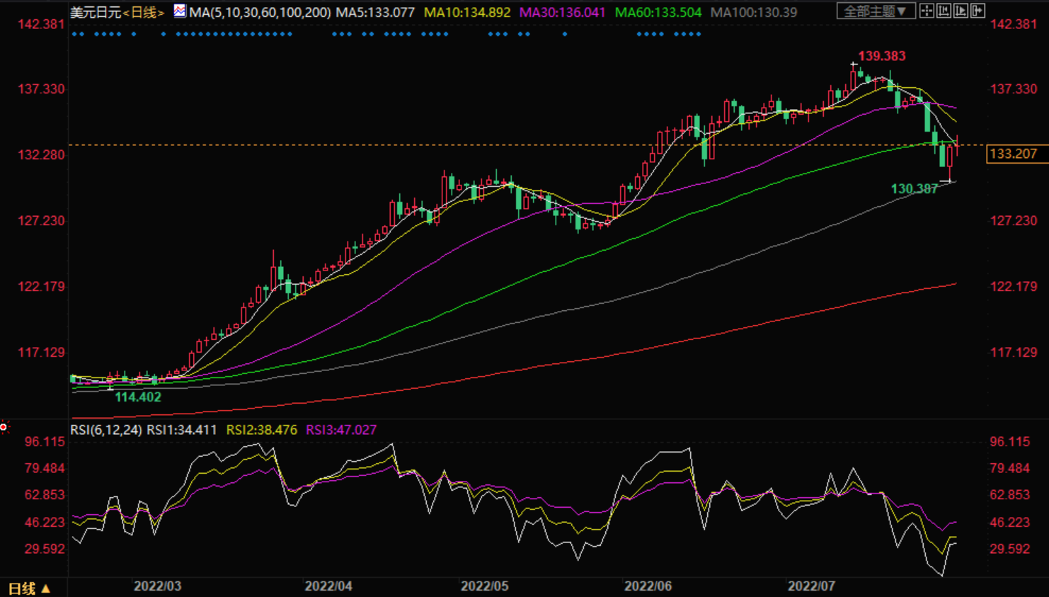Click the red dot icon beside RSI panel
1049x597 pixels.
[x=4, y=427]
